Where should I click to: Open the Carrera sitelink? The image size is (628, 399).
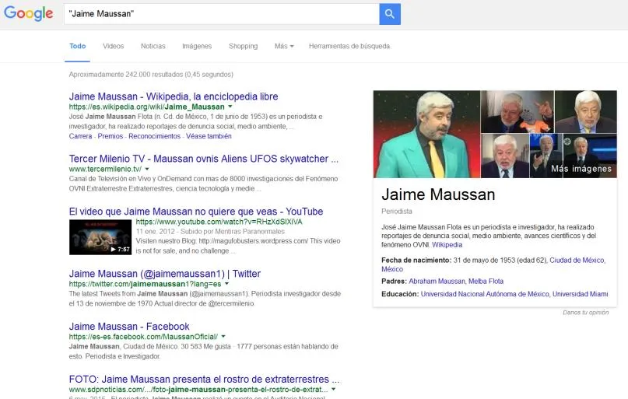coord(80,136)
